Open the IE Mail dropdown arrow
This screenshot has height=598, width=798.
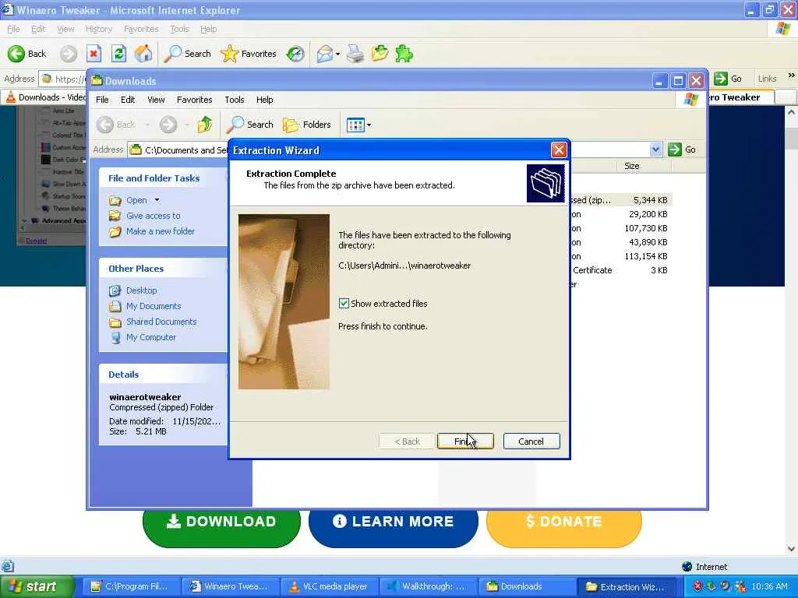coord(337,54)
